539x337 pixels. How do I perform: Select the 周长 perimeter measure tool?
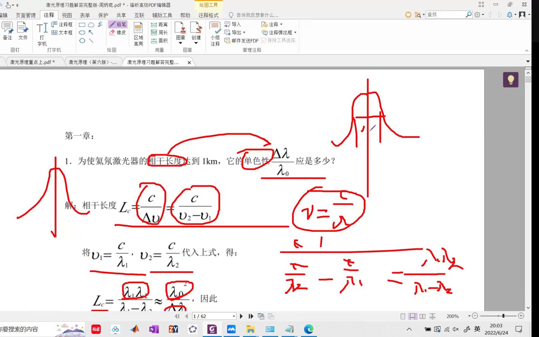coord(159,32)
